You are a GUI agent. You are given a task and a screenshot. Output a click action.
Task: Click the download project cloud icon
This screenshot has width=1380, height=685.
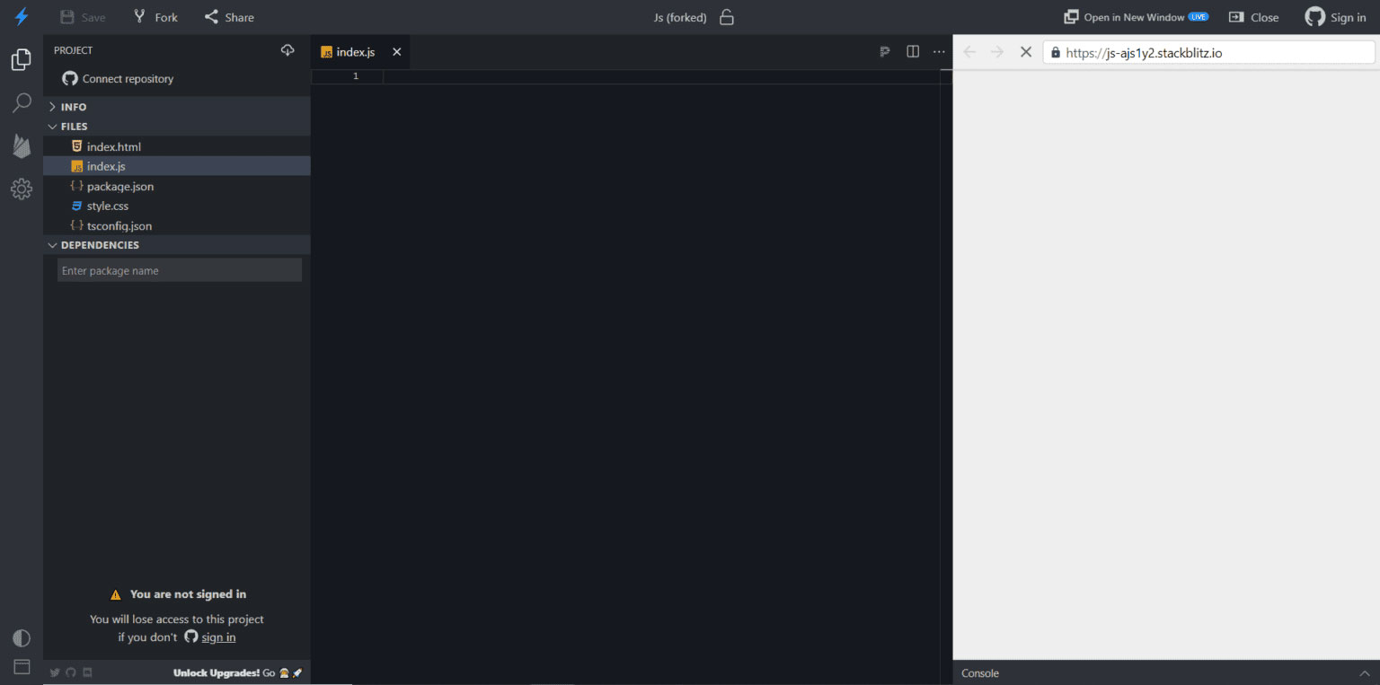[x=287, y=50]
